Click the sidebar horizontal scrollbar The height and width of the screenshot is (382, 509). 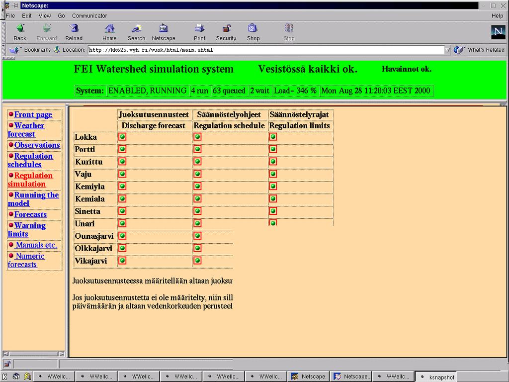[x=33, y=354]
